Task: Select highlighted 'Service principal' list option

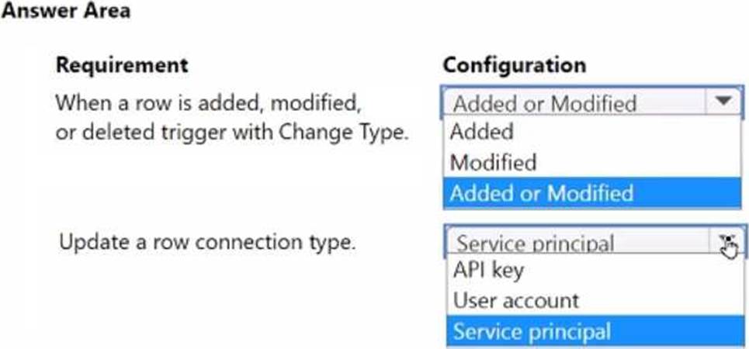Action: (532, 331)
